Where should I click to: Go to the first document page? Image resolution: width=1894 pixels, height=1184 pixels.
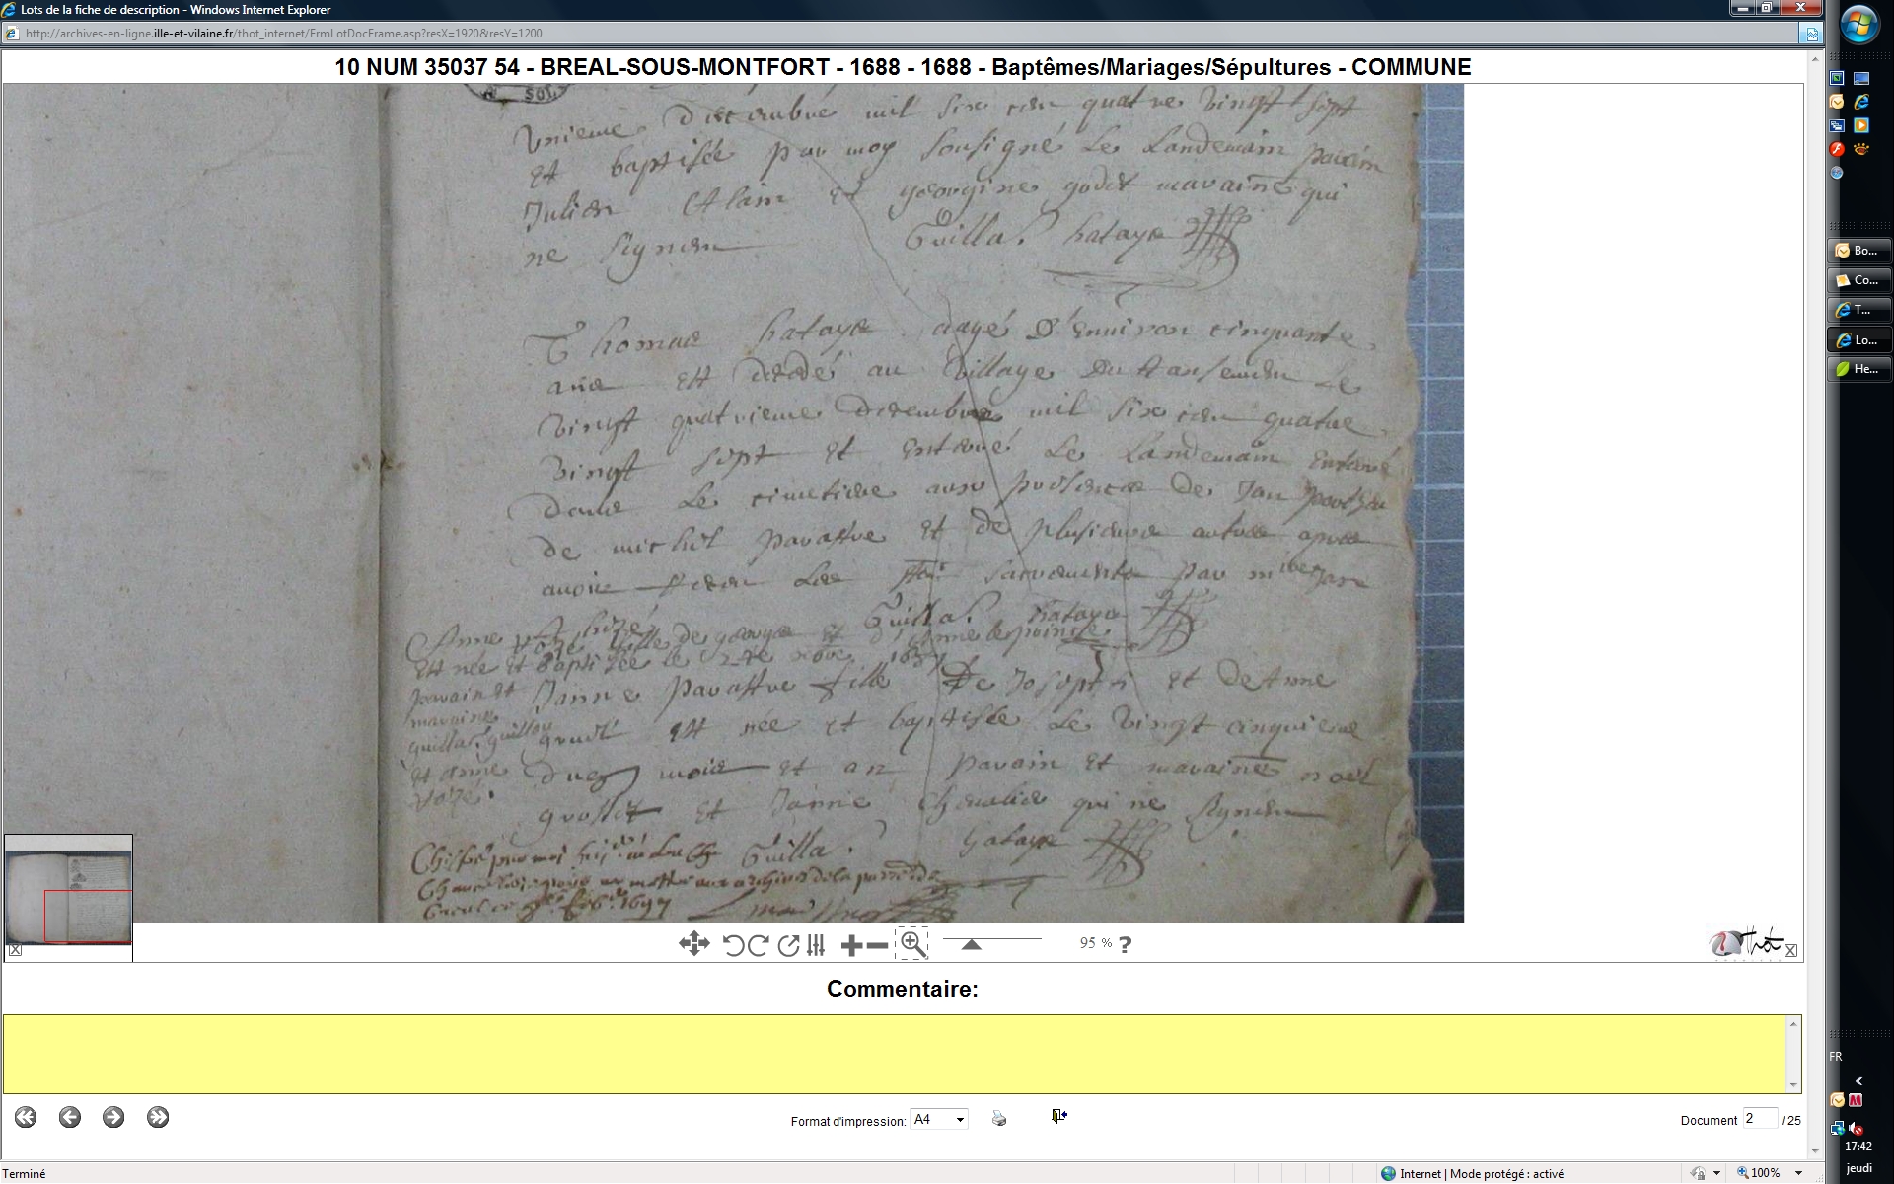pyautogui.click(x=26, y=1117)
